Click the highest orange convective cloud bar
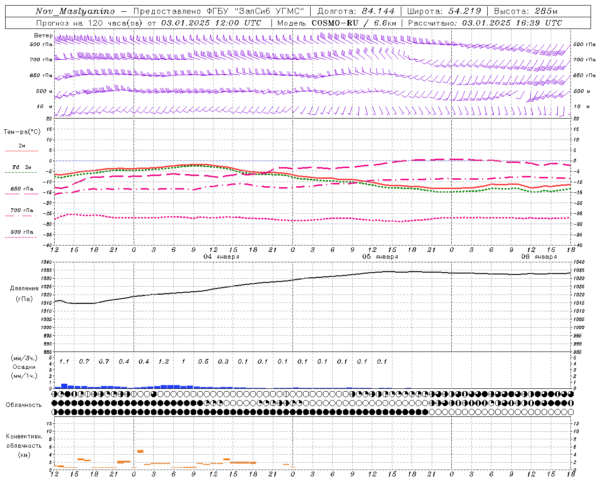This screenshot has width=598, height=478. point(140,451)
